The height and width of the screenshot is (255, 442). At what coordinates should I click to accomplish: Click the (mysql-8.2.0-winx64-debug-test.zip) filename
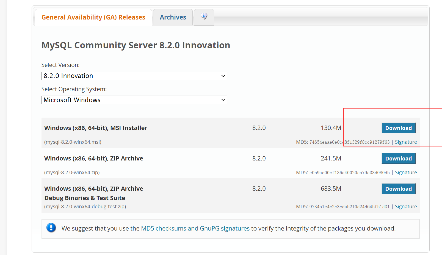pos(85,207)
